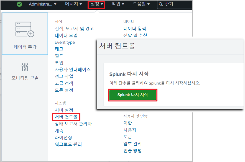
Task: Open the monitoring console sliders icon
Action: 25,67
